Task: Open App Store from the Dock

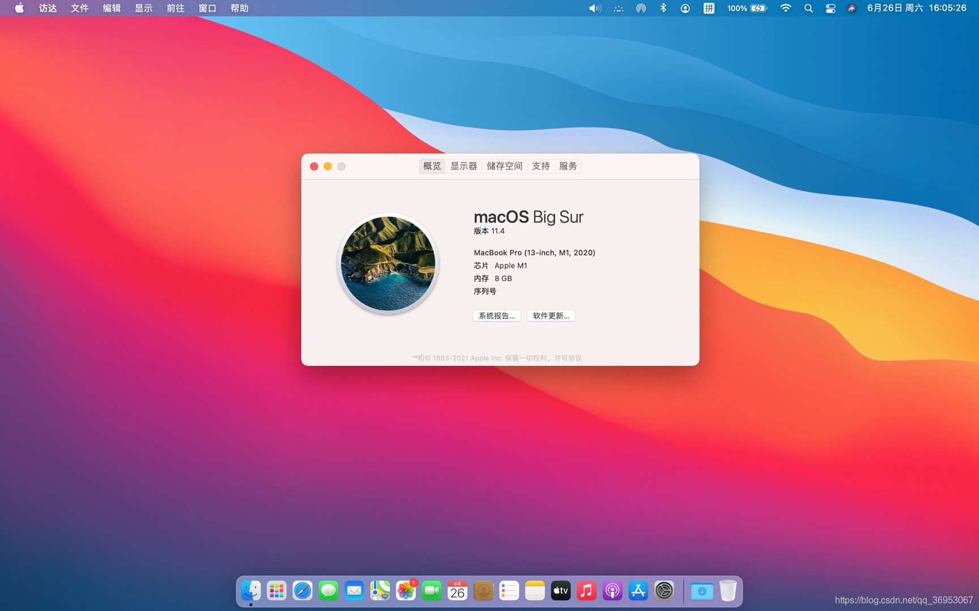Action: [x=639, y=591]
